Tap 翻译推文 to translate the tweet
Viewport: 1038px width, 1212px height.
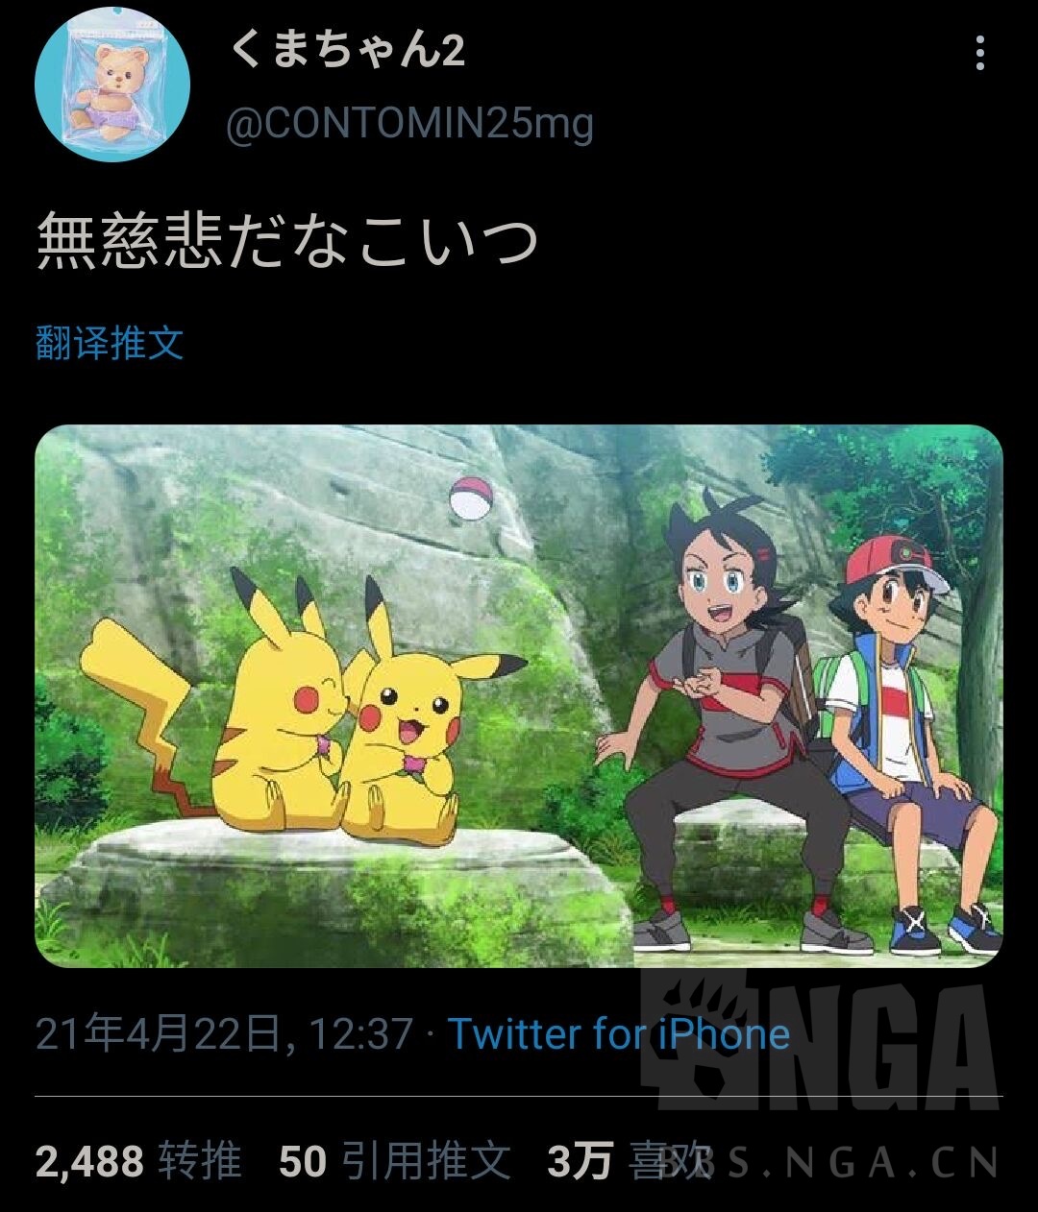(x=110, y=343)
